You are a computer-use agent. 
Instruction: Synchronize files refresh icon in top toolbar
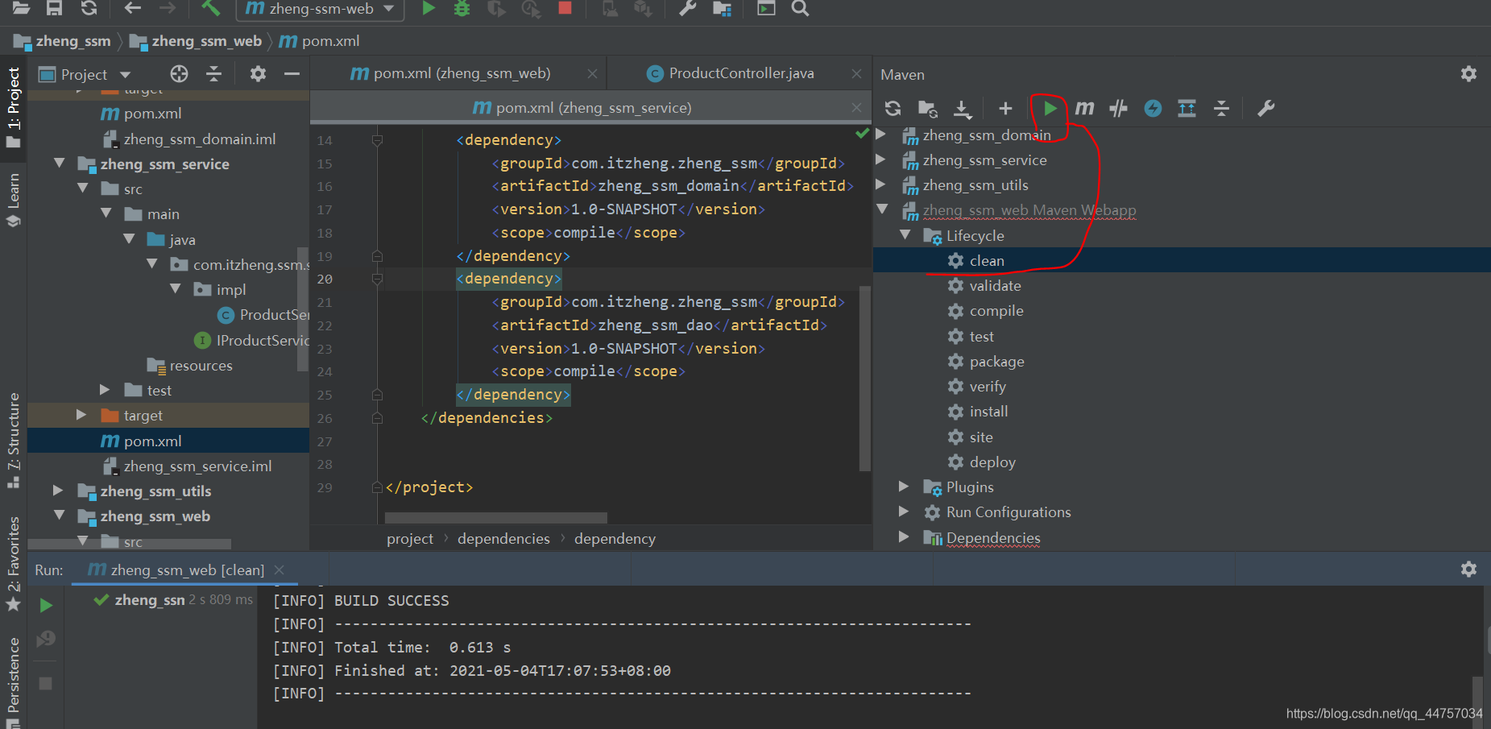click(x=89, y=8)
